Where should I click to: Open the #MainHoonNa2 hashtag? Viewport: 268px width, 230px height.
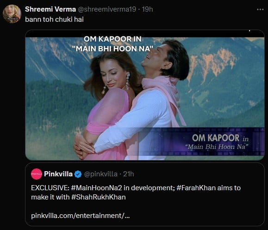(97, 188)
